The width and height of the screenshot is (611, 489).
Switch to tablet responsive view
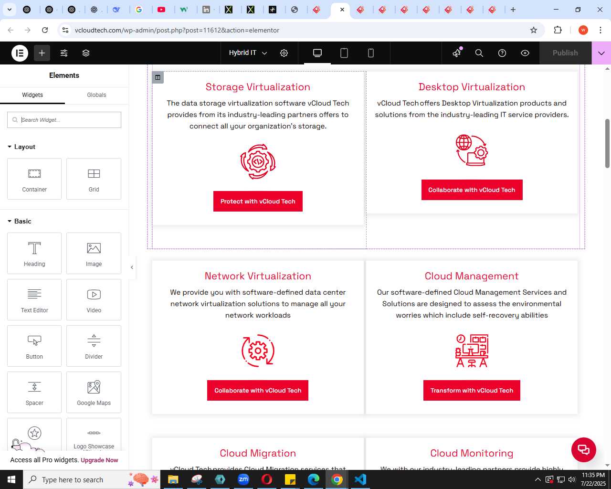(x=344, y=53)
